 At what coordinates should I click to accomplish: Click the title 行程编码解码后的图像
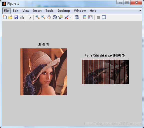point(105,55)
